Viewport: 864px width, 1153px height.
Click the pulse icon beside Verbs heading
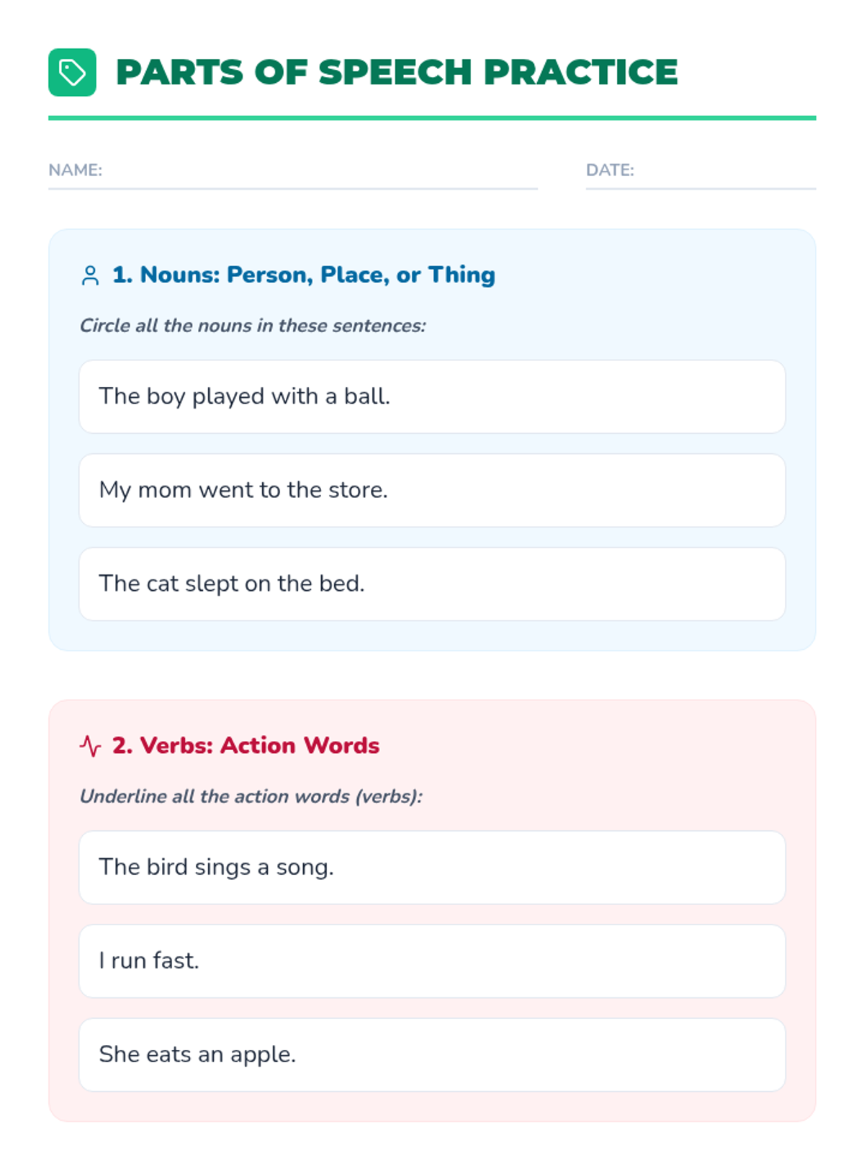(90, 746)
